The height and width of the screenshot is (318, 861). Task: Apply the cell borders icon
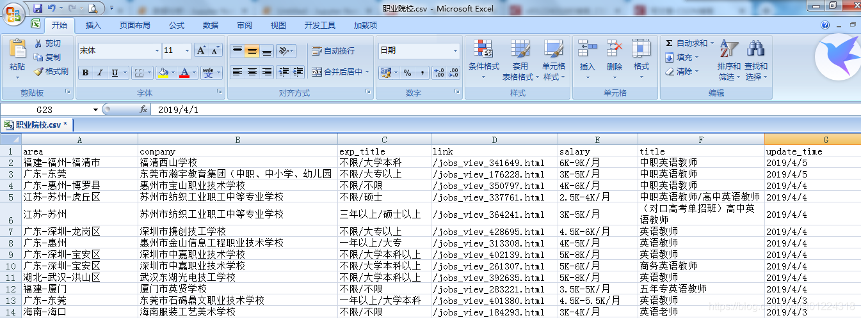pyautogui.click(x=139, y=73)
